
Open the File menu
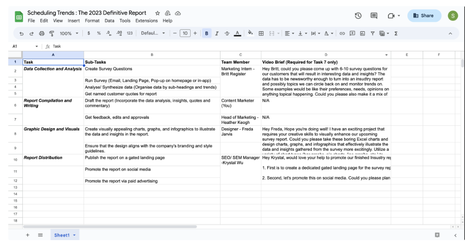click(31, 21)
